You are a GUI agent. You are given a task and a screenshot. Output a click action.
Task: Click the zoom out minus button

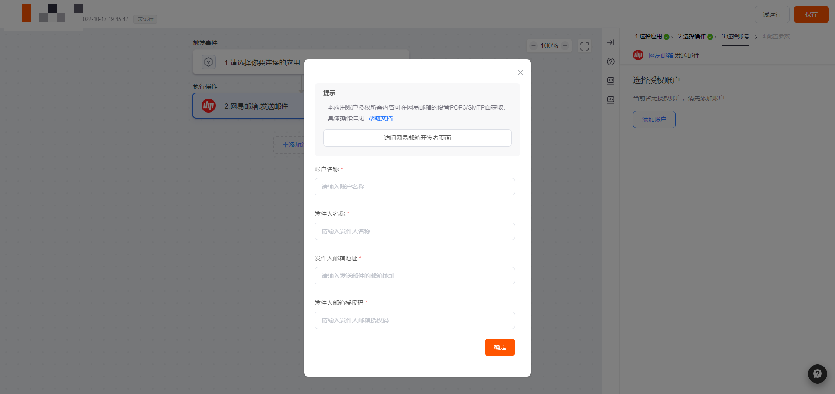pos(533,46)
